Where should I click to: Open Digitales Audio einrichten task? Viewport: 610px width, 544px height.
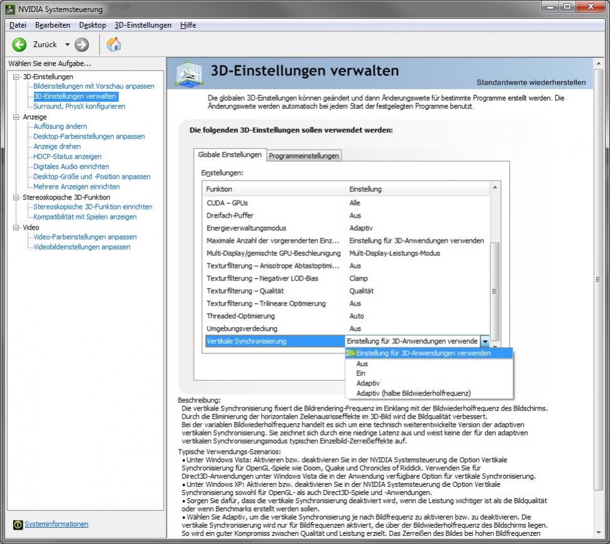coord(71,167)
